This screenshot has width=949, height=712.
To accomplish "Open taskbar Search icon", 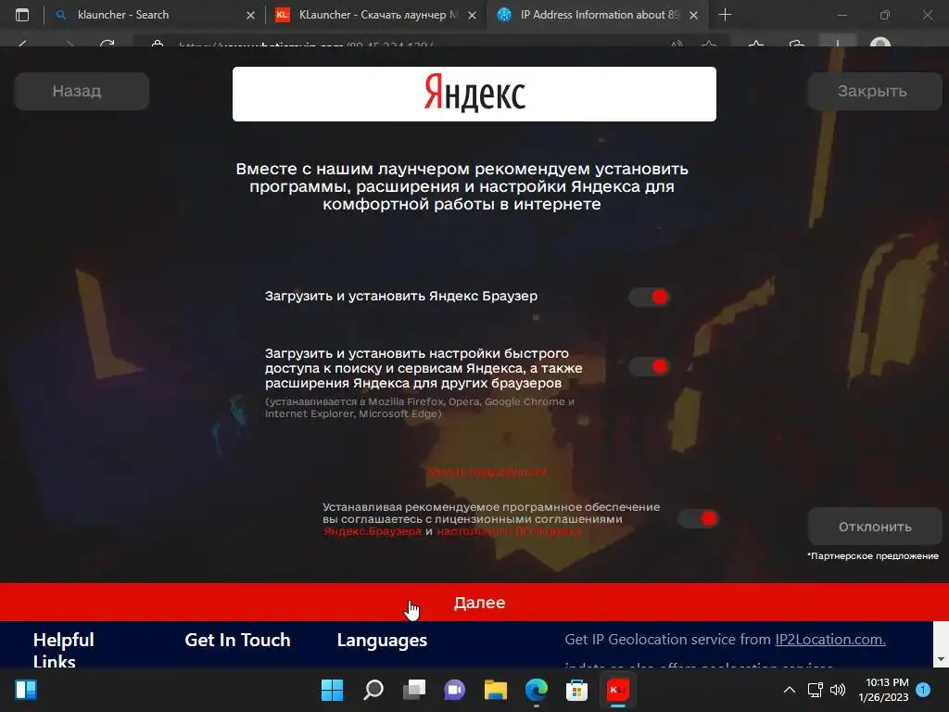I will coord(373,690).
